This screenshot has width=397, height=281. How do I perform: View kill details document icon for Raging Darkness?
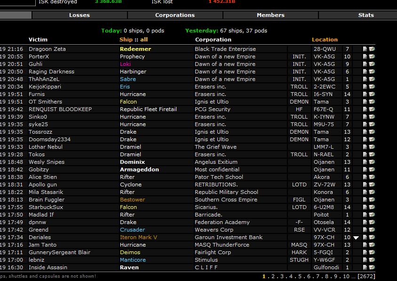[365, 72]
